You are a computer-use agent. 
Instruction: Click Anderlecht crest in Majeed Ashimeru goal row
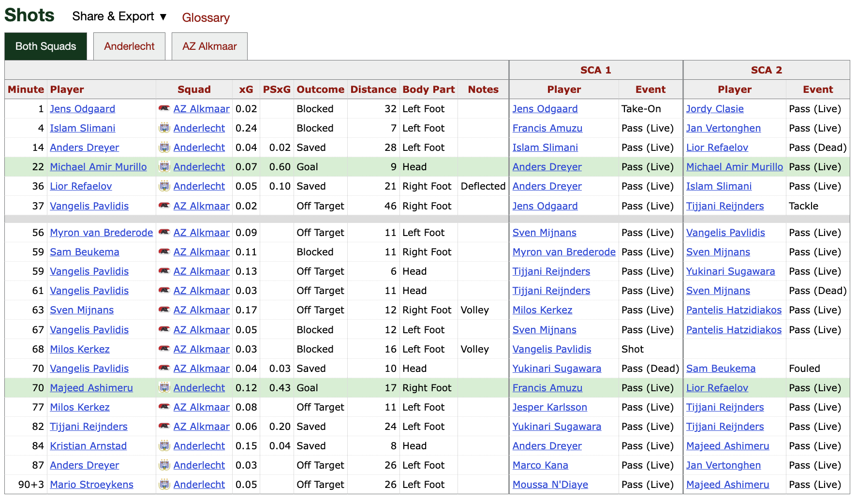click(x=164, y=388)
